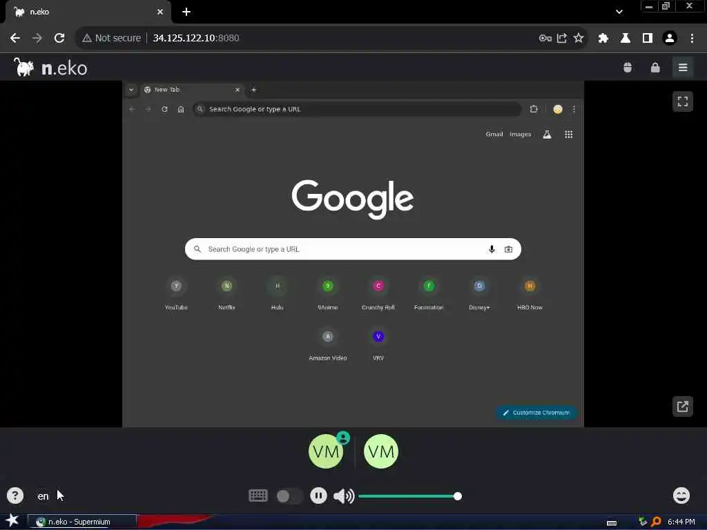Toggle the outer browser side panel icon

648,38
